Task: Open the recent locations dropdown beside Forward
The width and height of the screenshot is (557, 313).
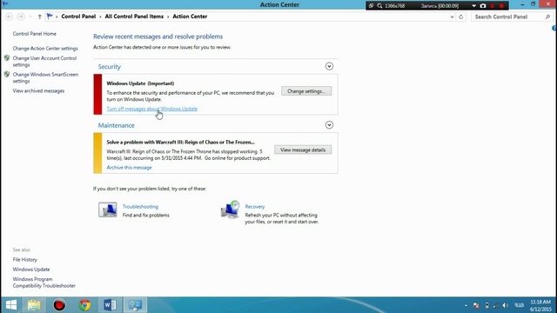Action: 30,17
